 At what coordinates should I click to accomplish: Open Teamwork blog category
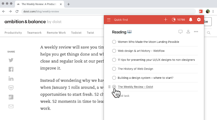coord(34,33)
